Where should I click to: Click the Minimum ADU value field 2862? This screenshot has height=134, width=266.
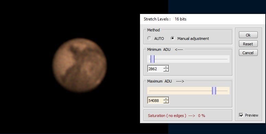coord(155,69)
